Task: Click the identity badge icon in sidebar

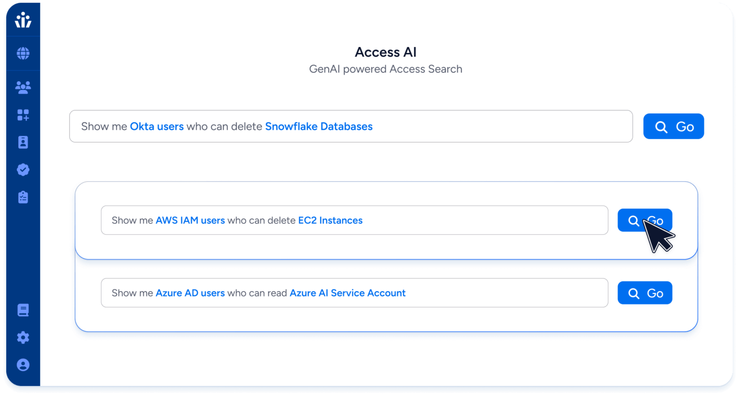Action: tap(23, 142)
